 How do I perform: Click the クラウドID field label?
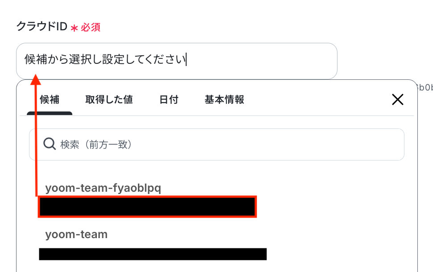41,27
